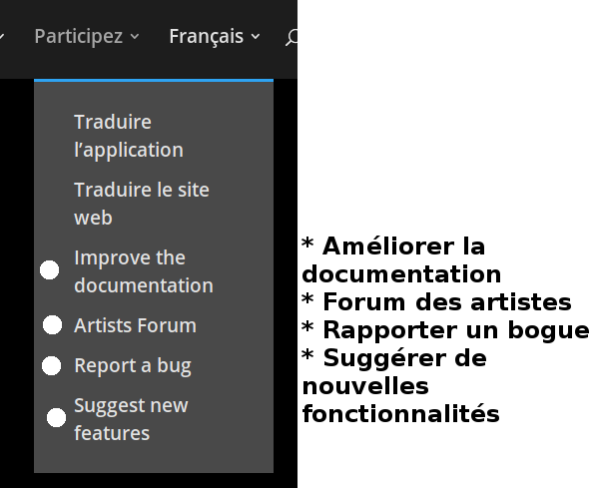
Task: Click the blue top border of the dropdown
Action: (153, 80)
